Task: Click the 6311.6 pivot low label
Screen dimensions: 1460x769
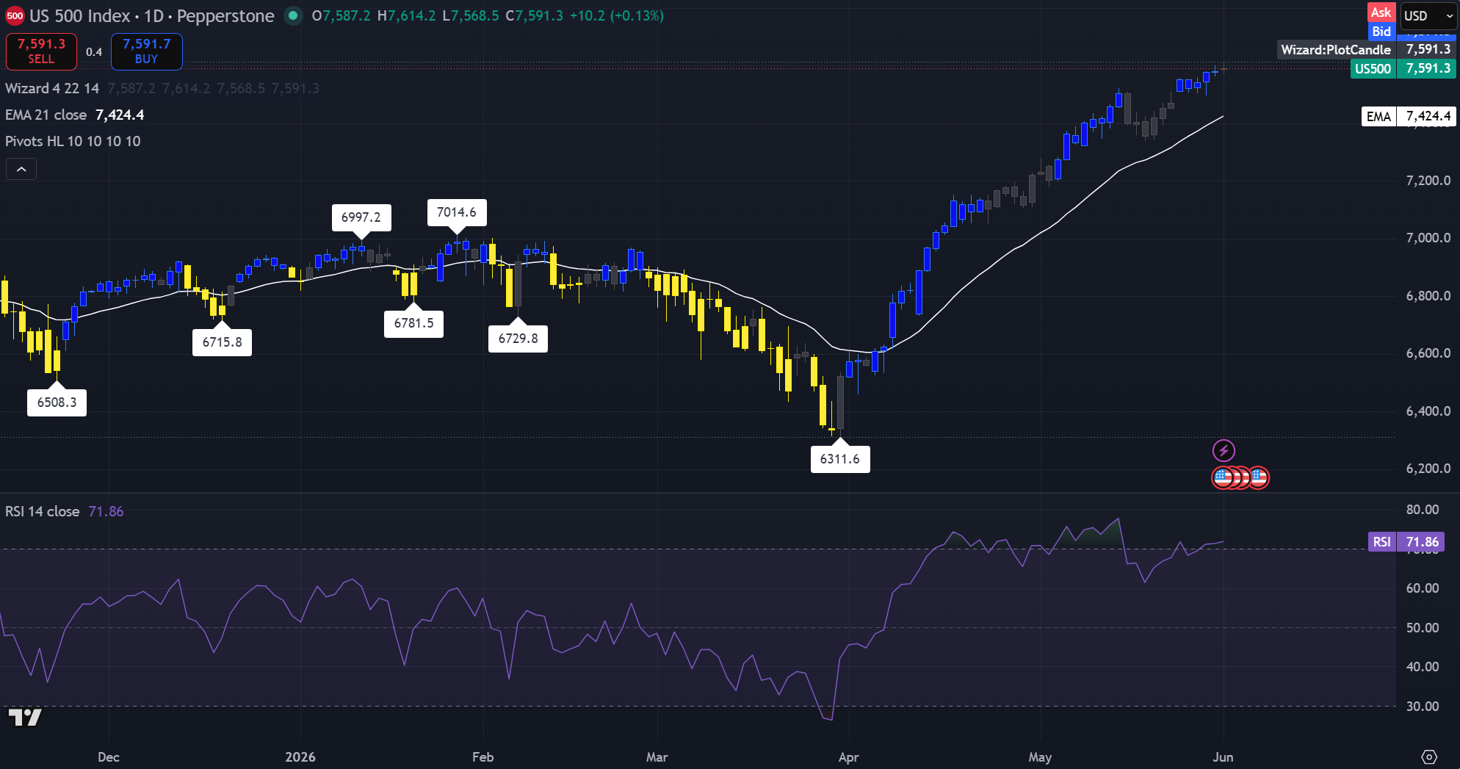Action: 840,459
